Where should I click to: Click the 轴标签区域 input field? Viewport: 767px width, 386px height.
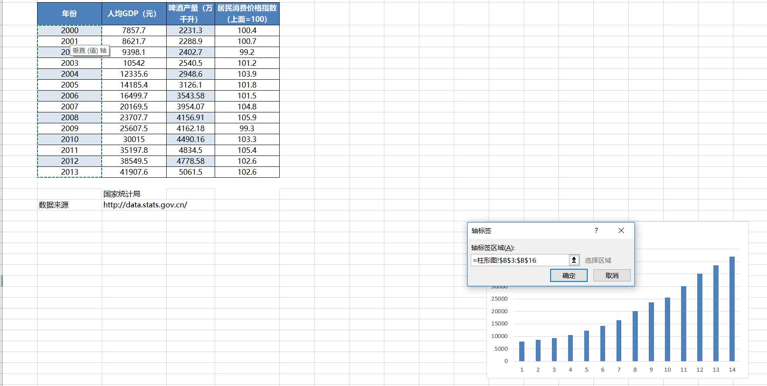pos(520,260)
